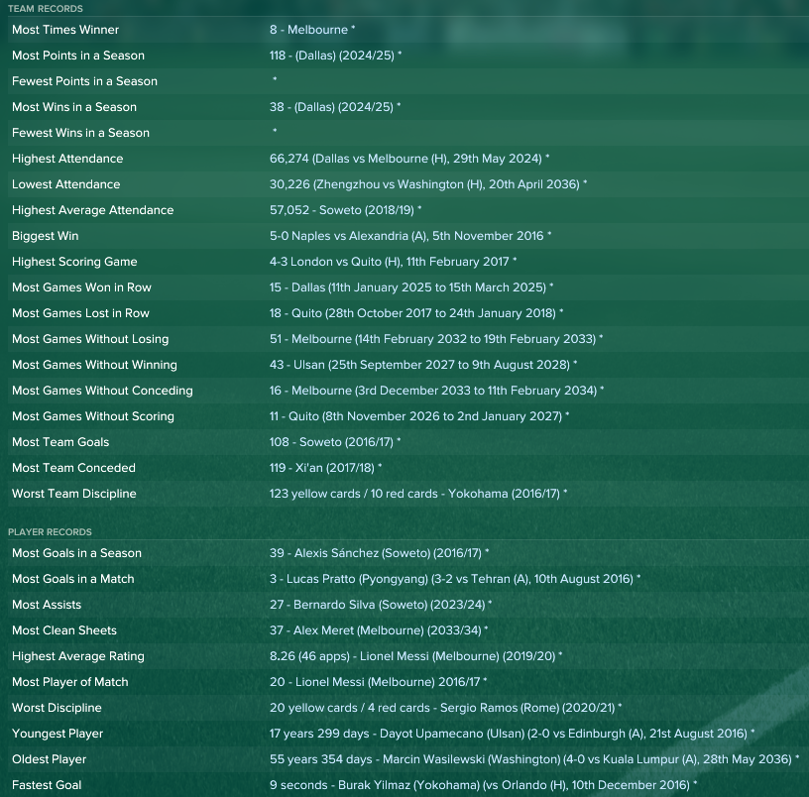Click Most Assists label
This screenshot has width=809, height=797.
(x=47, y=605)
